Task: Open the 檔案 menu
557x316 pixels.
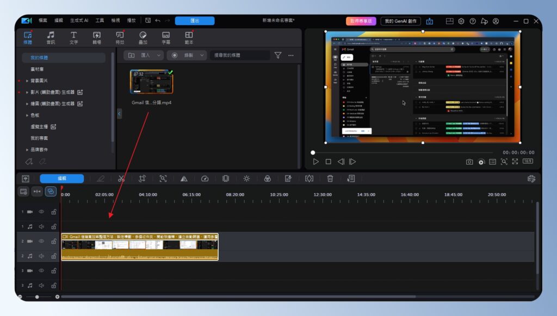Action: point(45,20)
